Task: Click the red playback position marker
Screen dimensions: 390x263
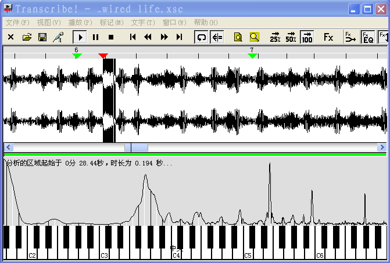Action: point(103,56)
